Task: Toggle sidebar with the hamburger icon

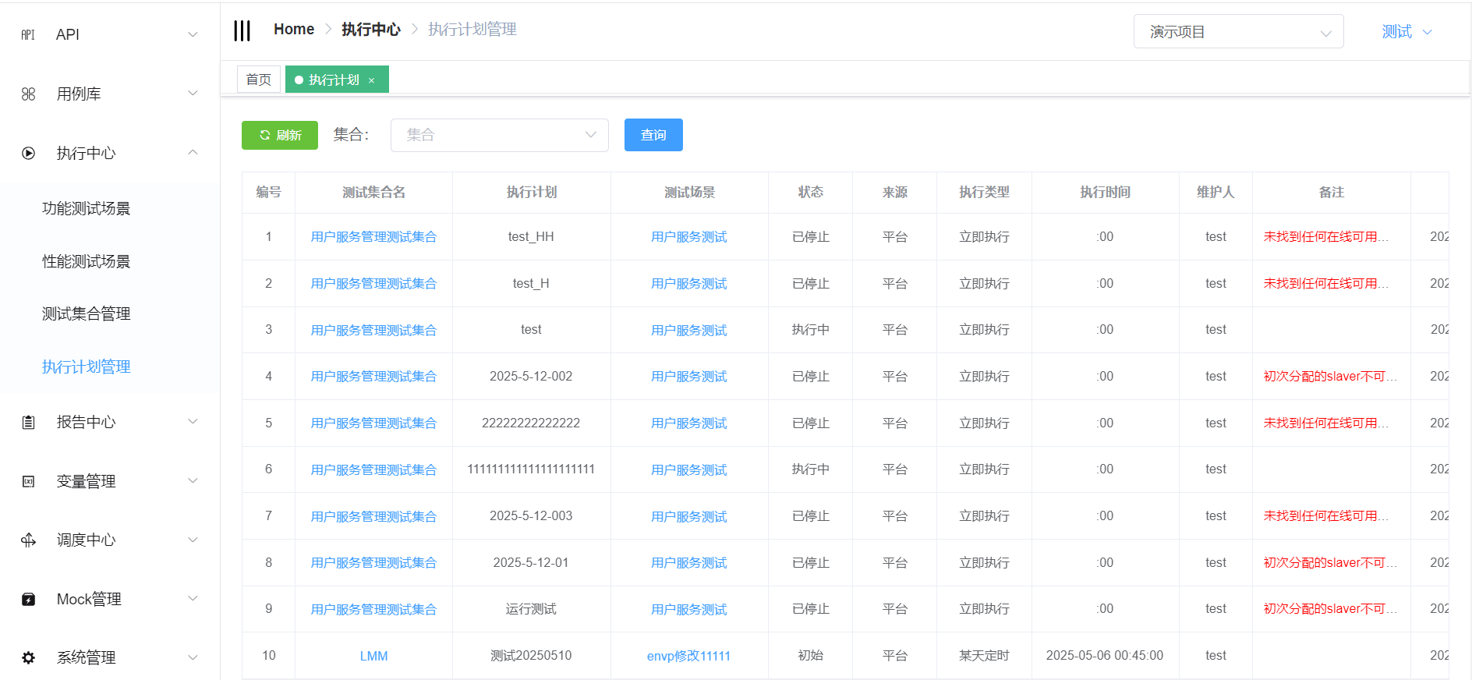Action: [x=242, y=30]
